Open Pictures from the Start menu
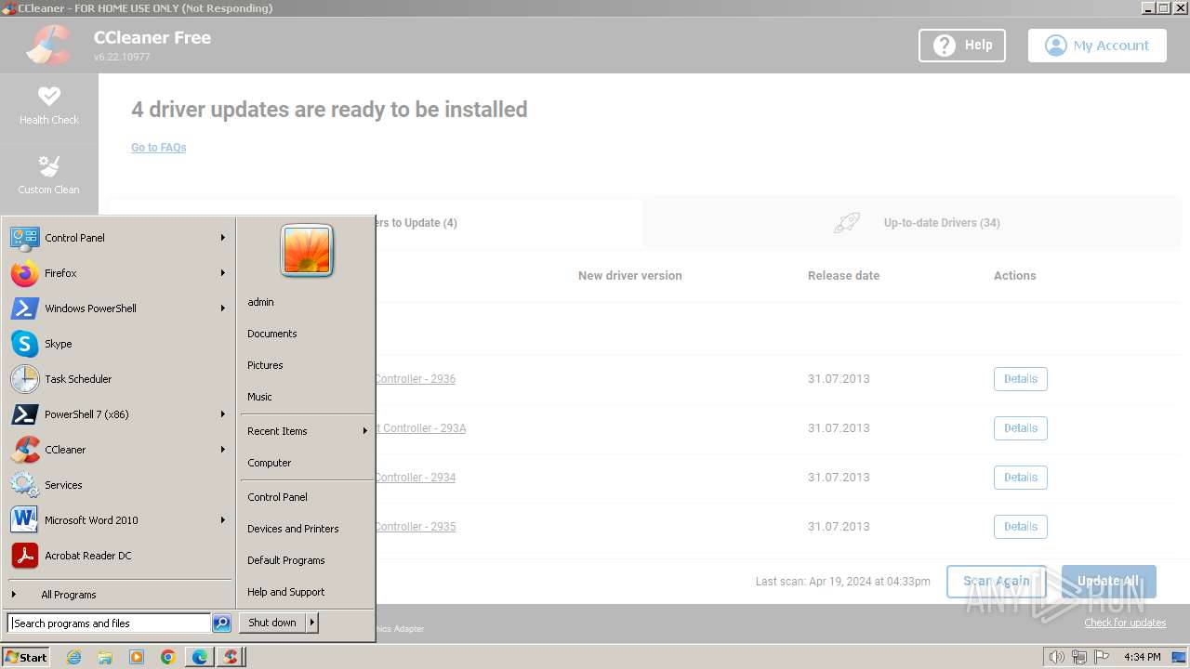 (x=307, y=365)
